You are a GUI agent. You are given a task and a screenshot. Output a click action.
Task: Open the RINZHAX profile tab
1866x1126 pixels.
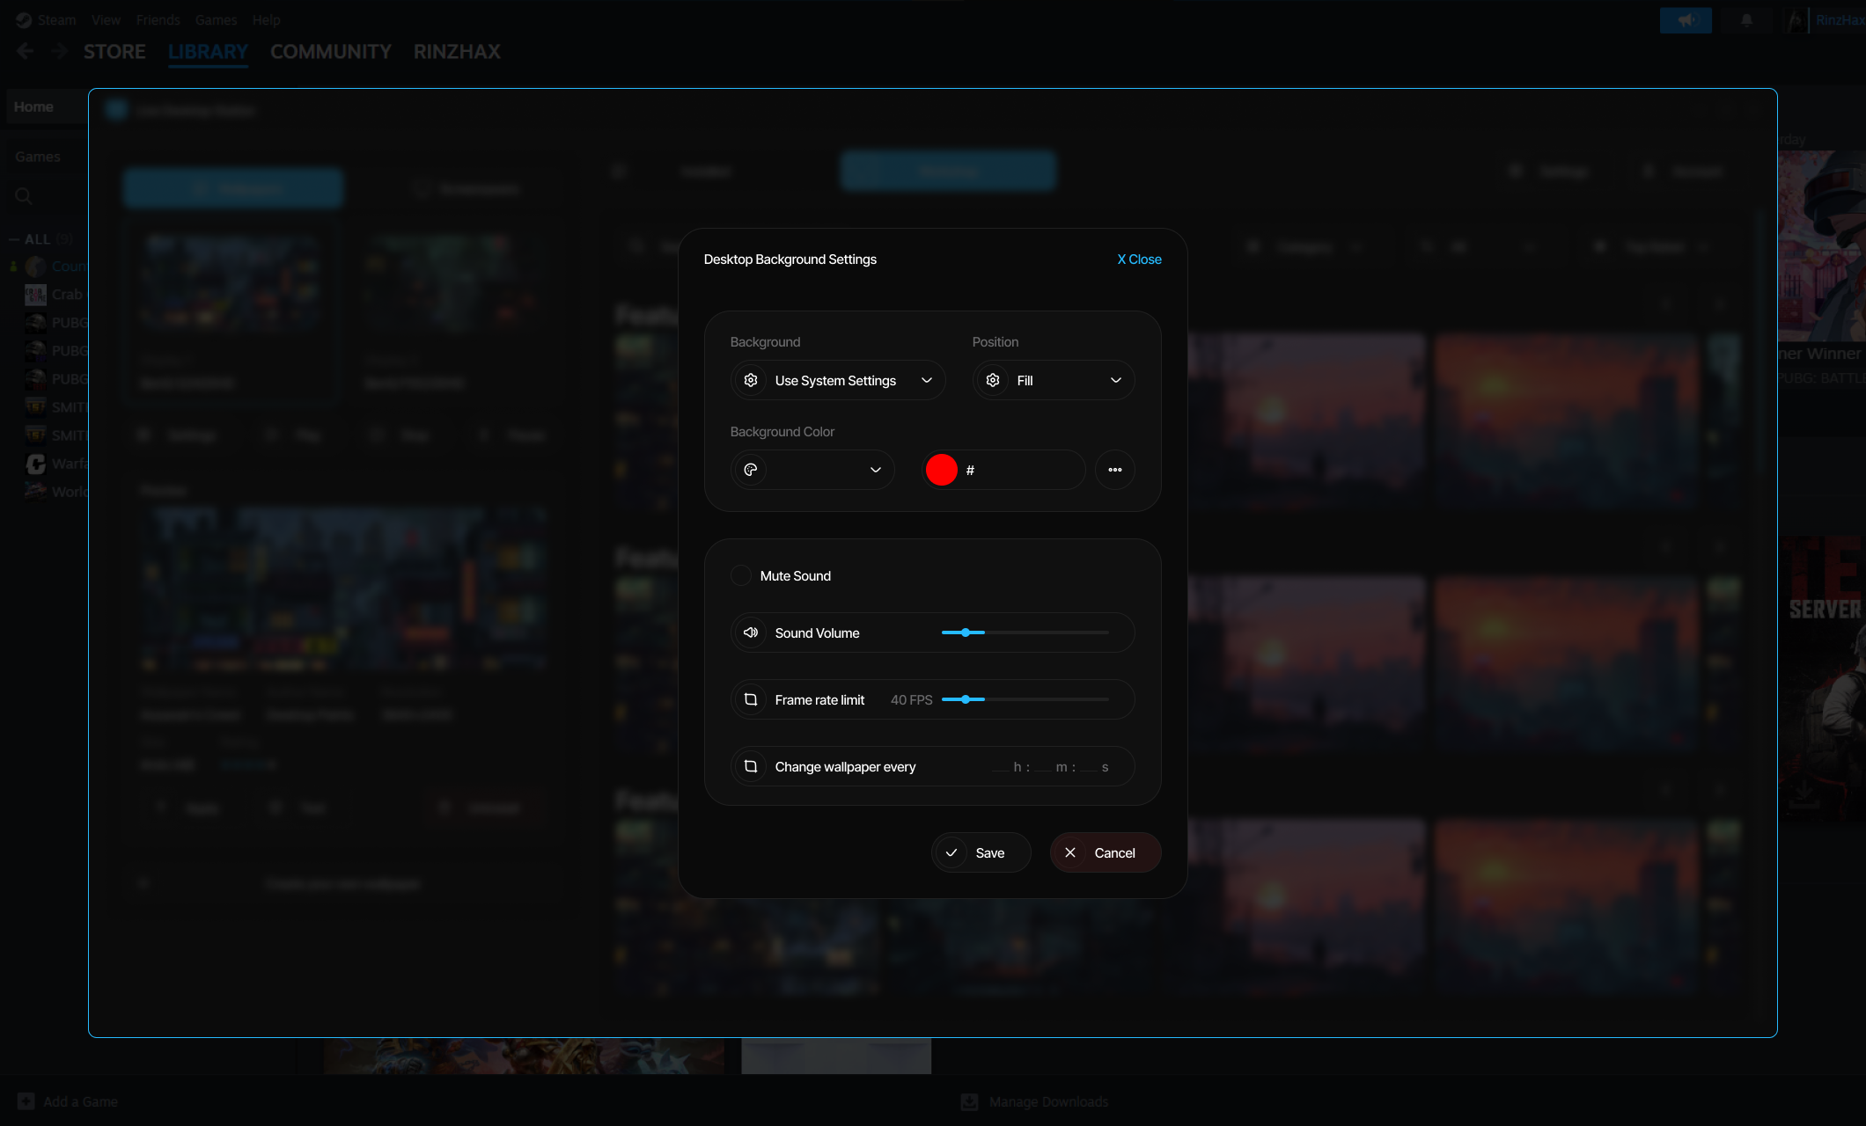(x=457, y=52)
